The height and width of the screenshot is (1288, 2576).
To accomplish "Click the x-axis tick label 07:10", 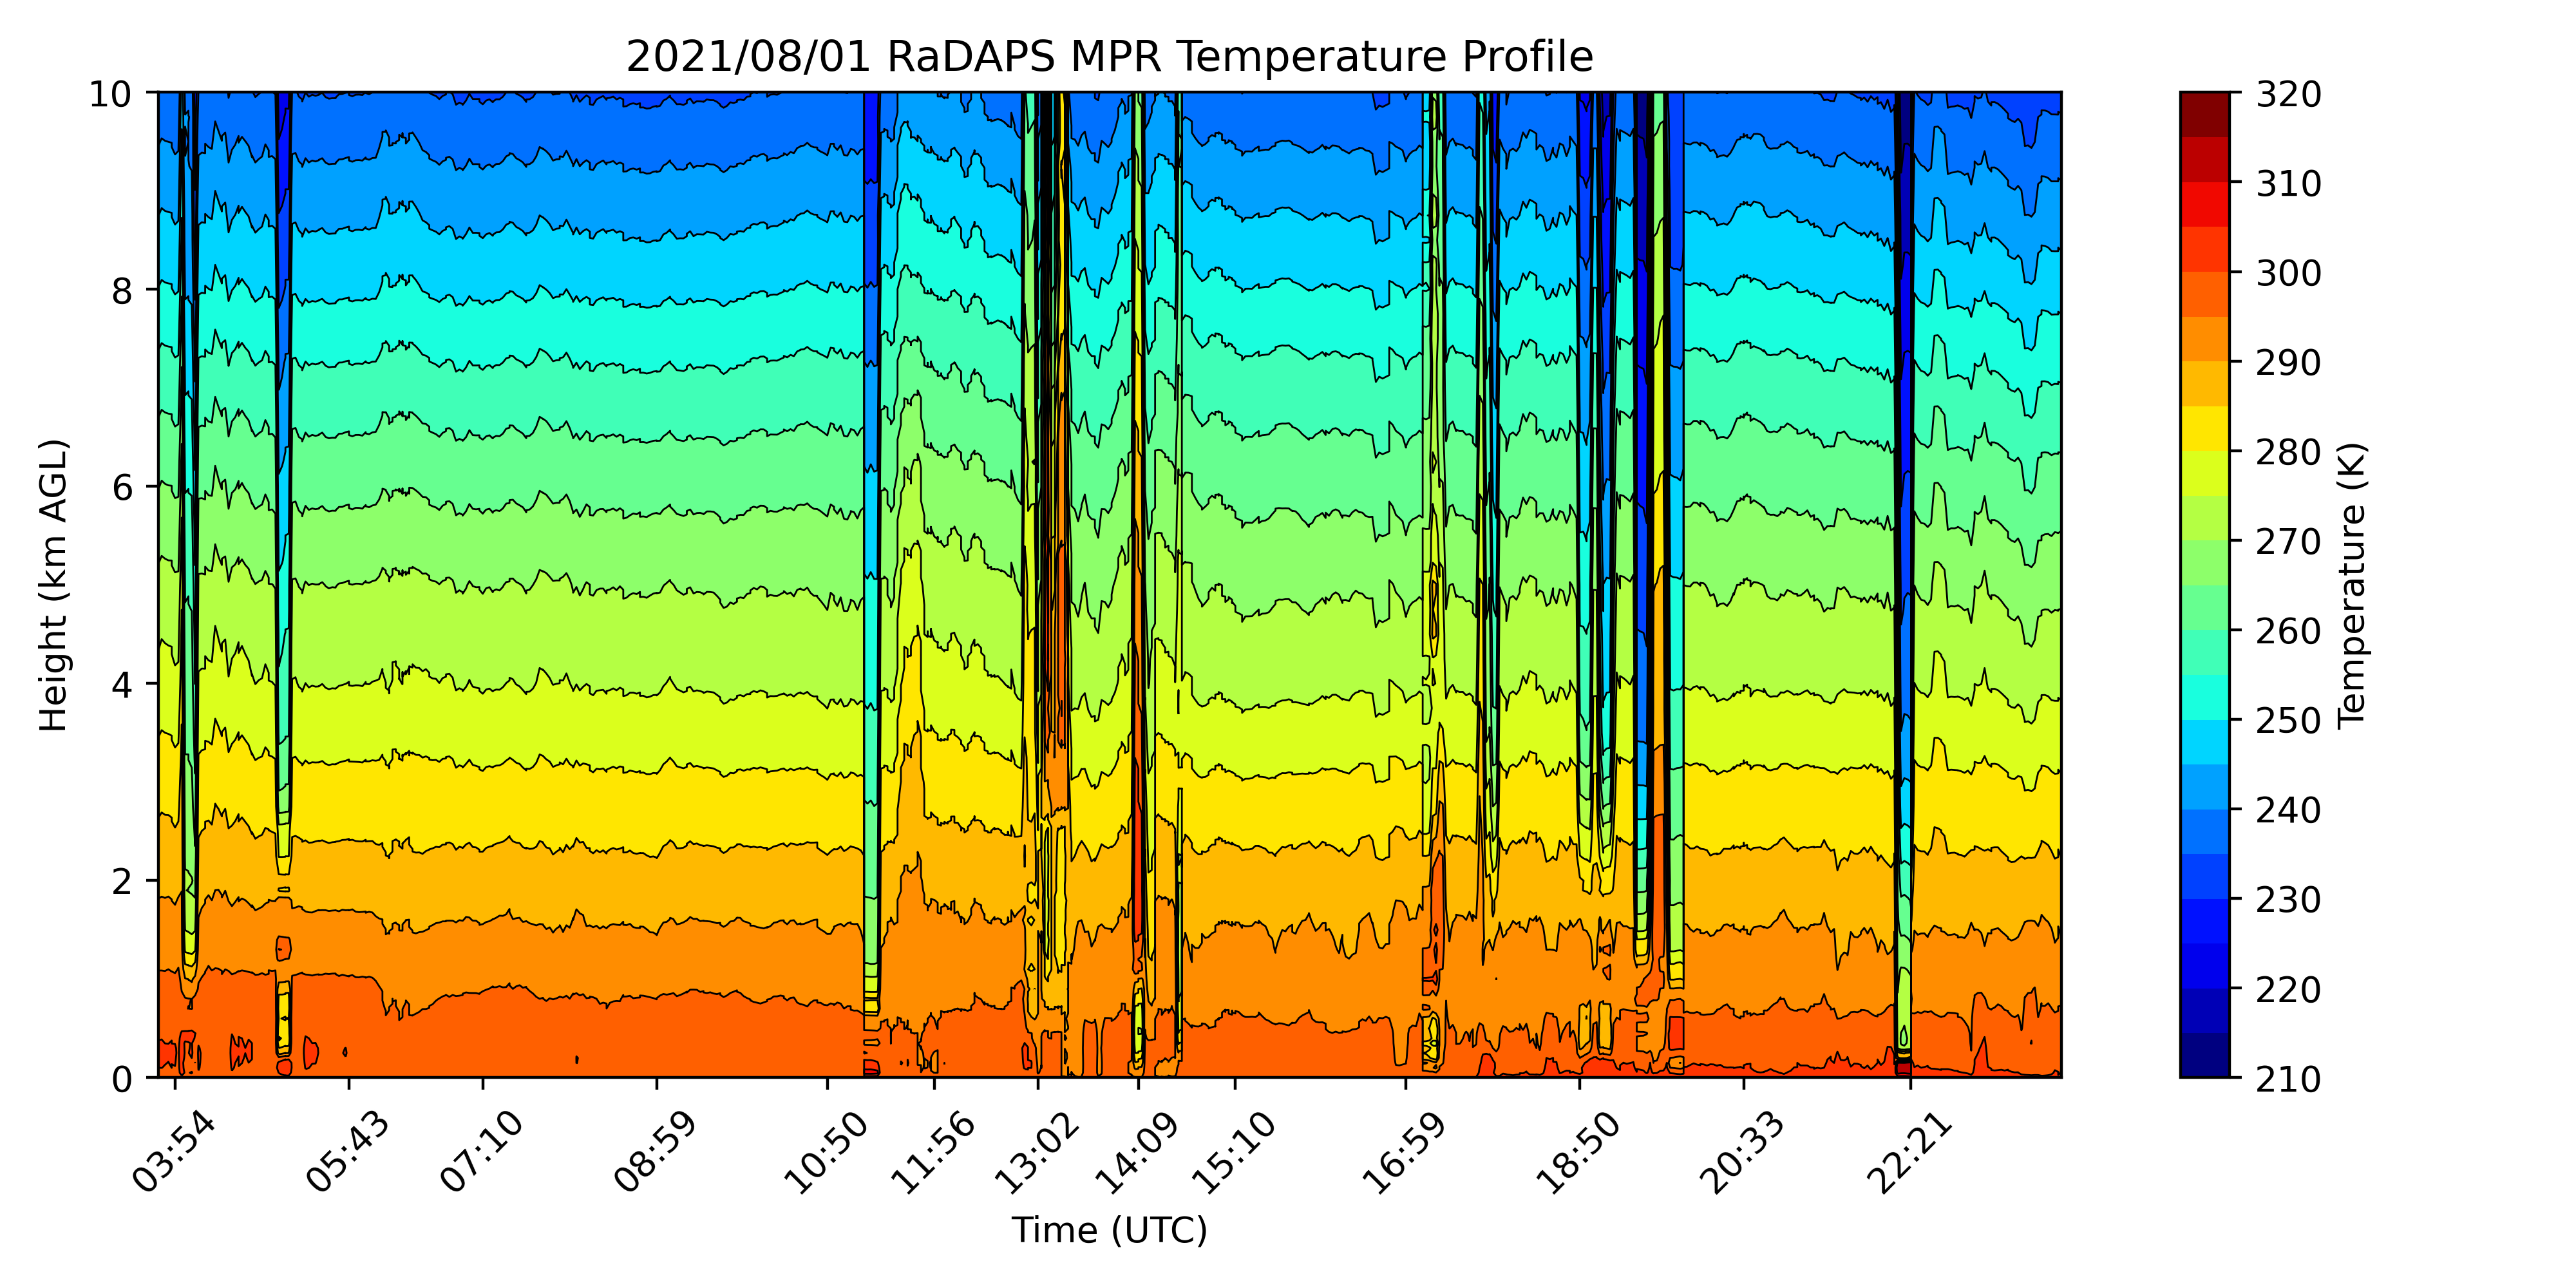I will tap(482, 1152).
